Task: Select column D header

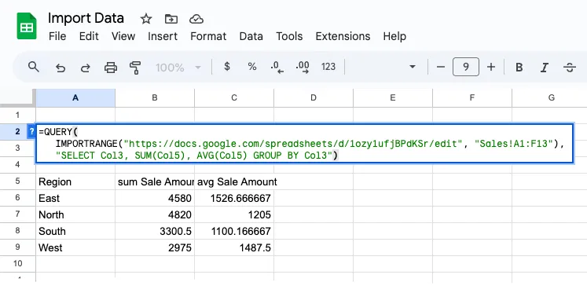Action: coord(314,97)
